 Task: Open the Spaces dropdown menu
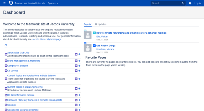coord(53,3)
